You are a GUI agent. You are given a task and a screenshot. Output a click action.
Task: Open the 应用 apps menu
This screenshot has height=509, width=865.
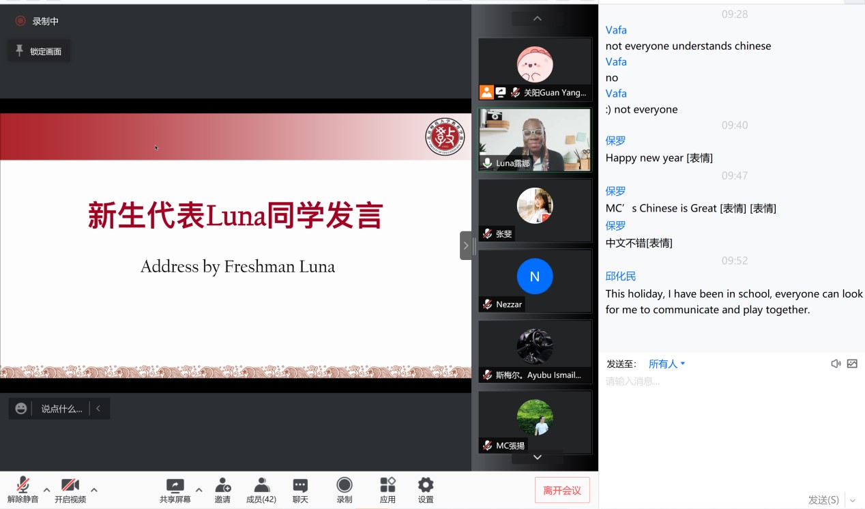(x=387, y=490)
